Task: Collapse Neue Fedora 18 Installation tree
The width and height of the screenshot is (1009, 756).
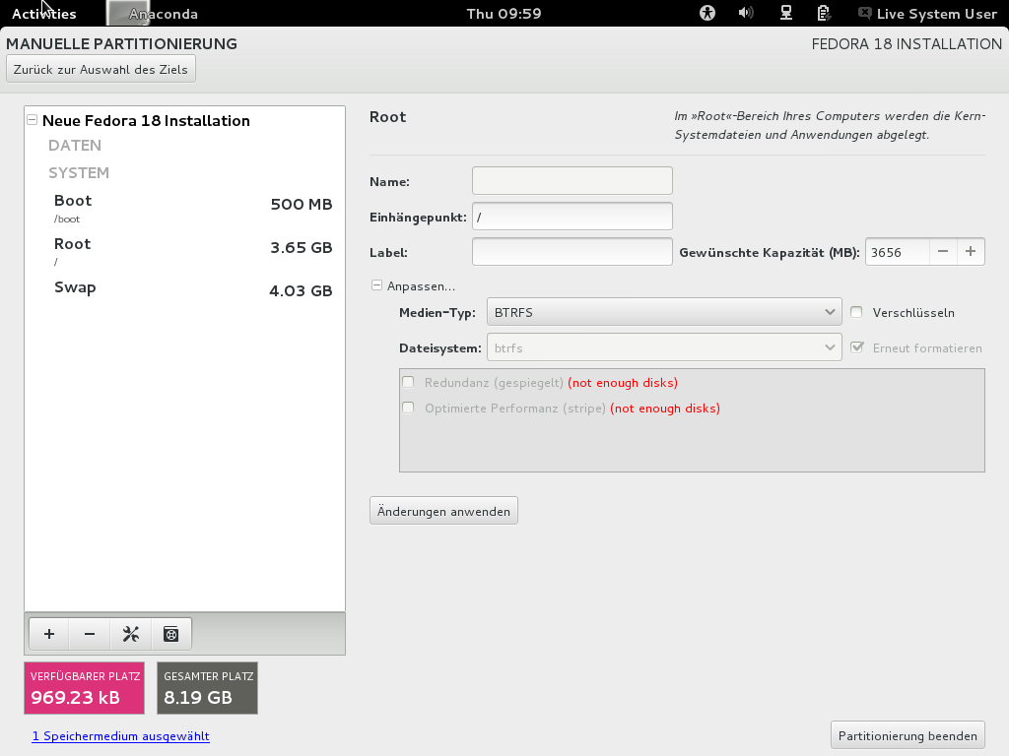Action: pyautogui.click(x=32, y=120)
